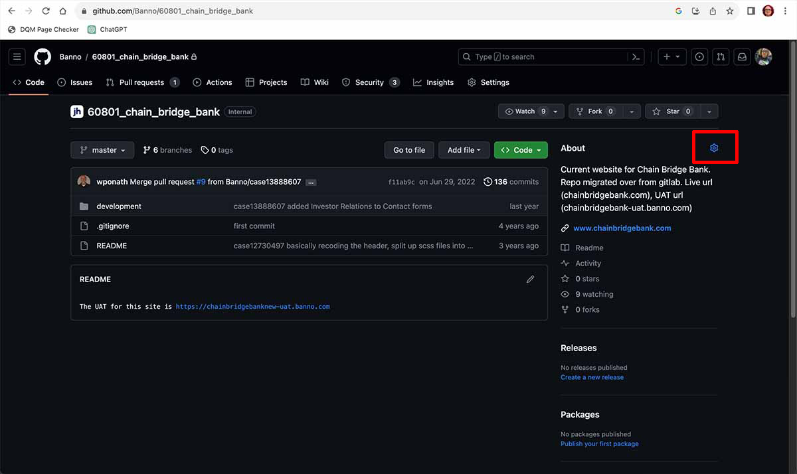Toggle Watch for this repository
The image size is (797, 474).
click(525, 112)
